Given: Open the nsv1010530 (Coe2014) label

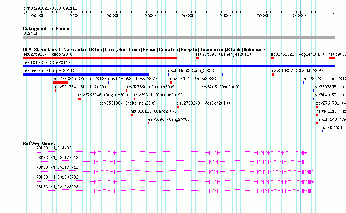Looking at the screenshot, I should 47,62.
